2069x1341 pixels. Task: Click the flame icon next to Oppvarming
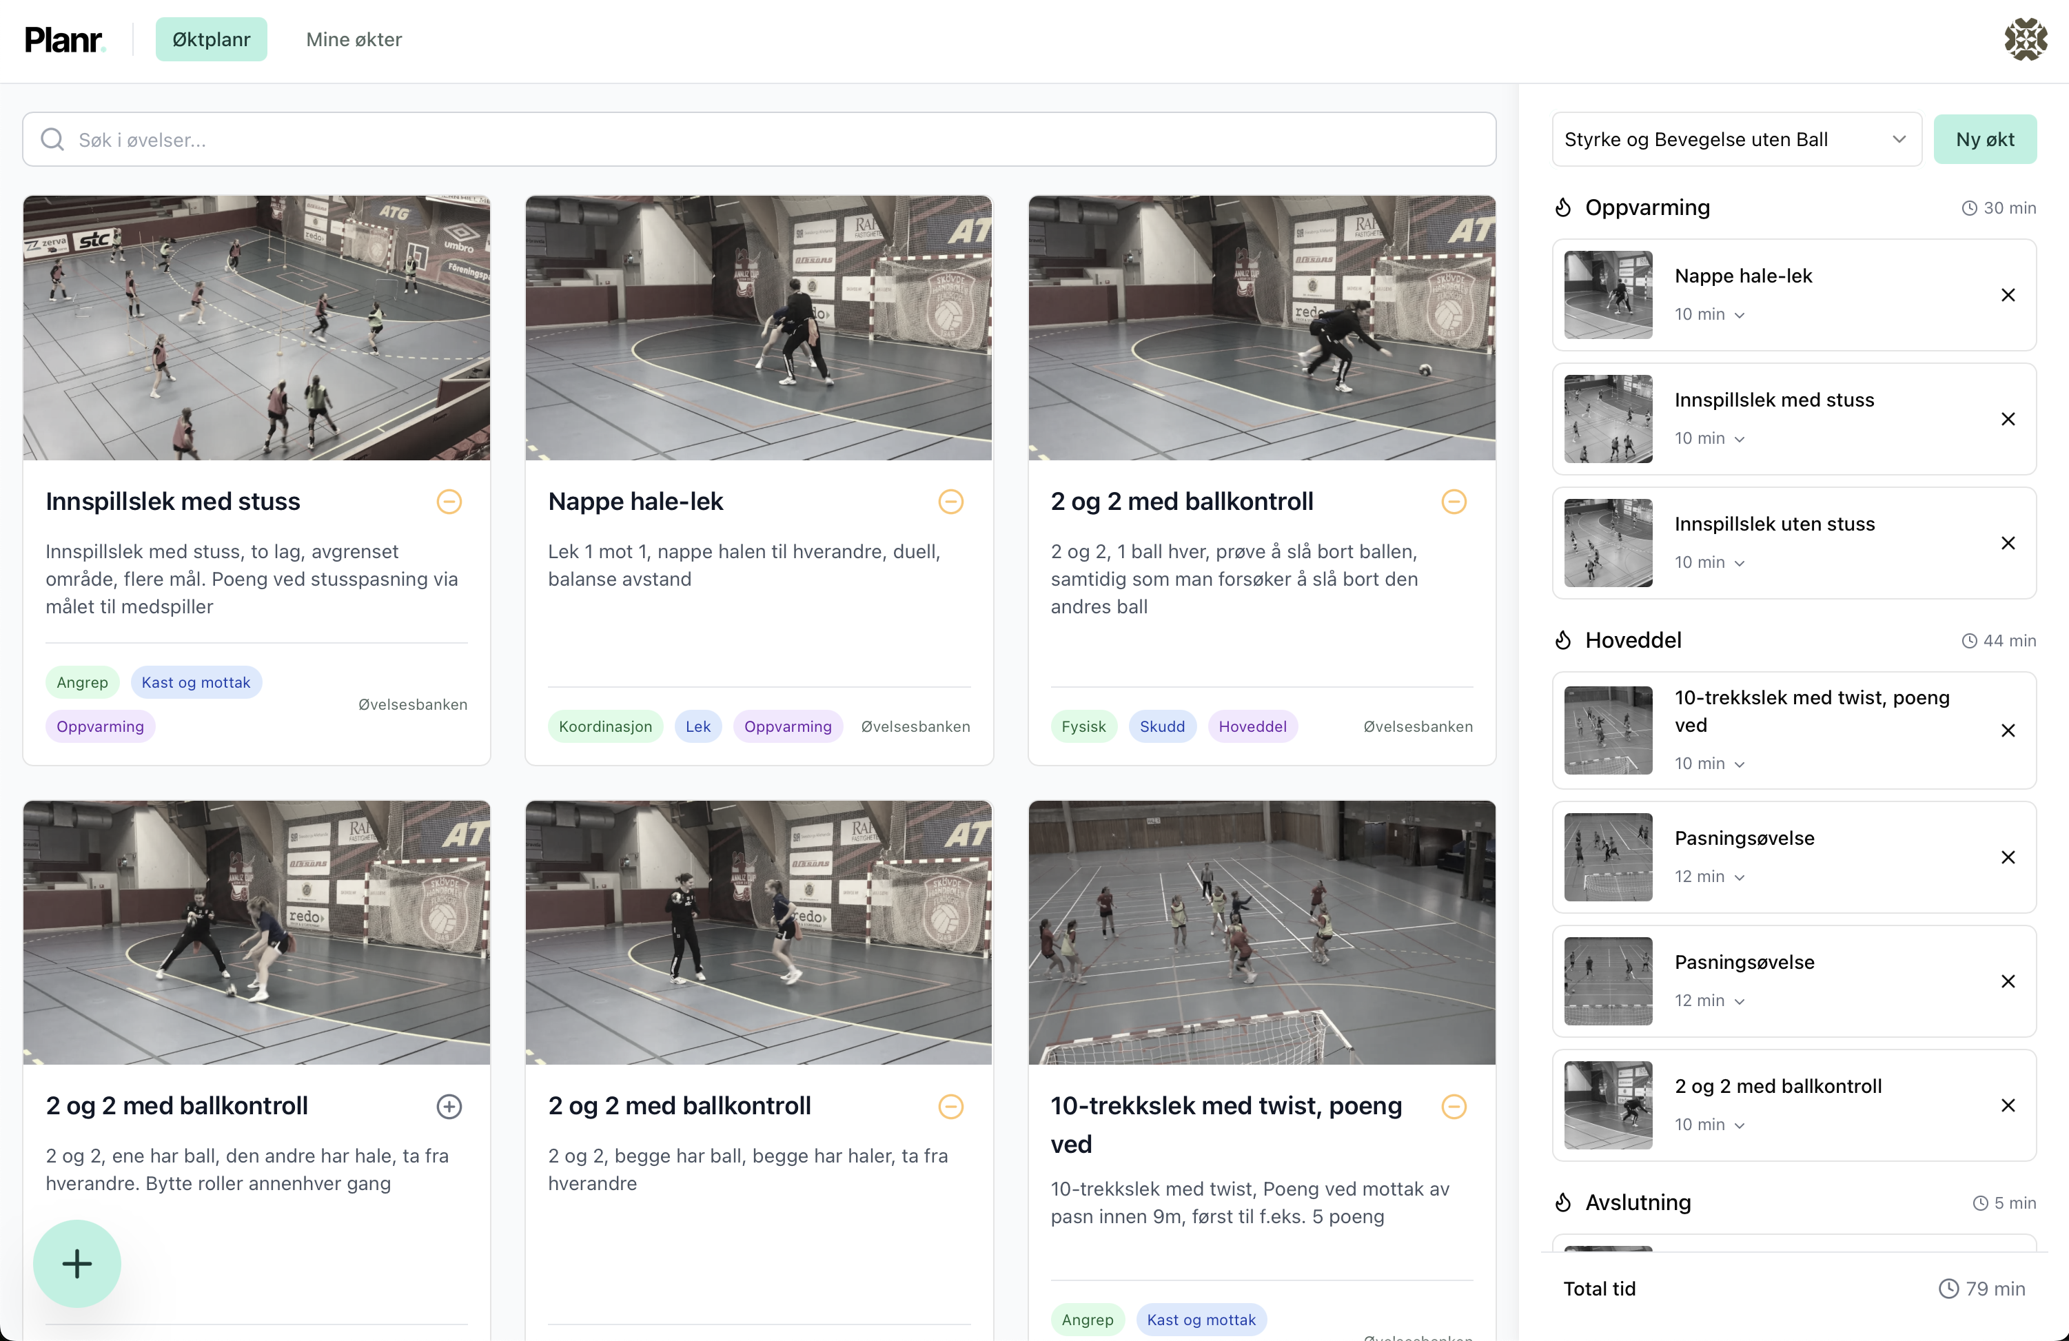tap(1562, 207)
